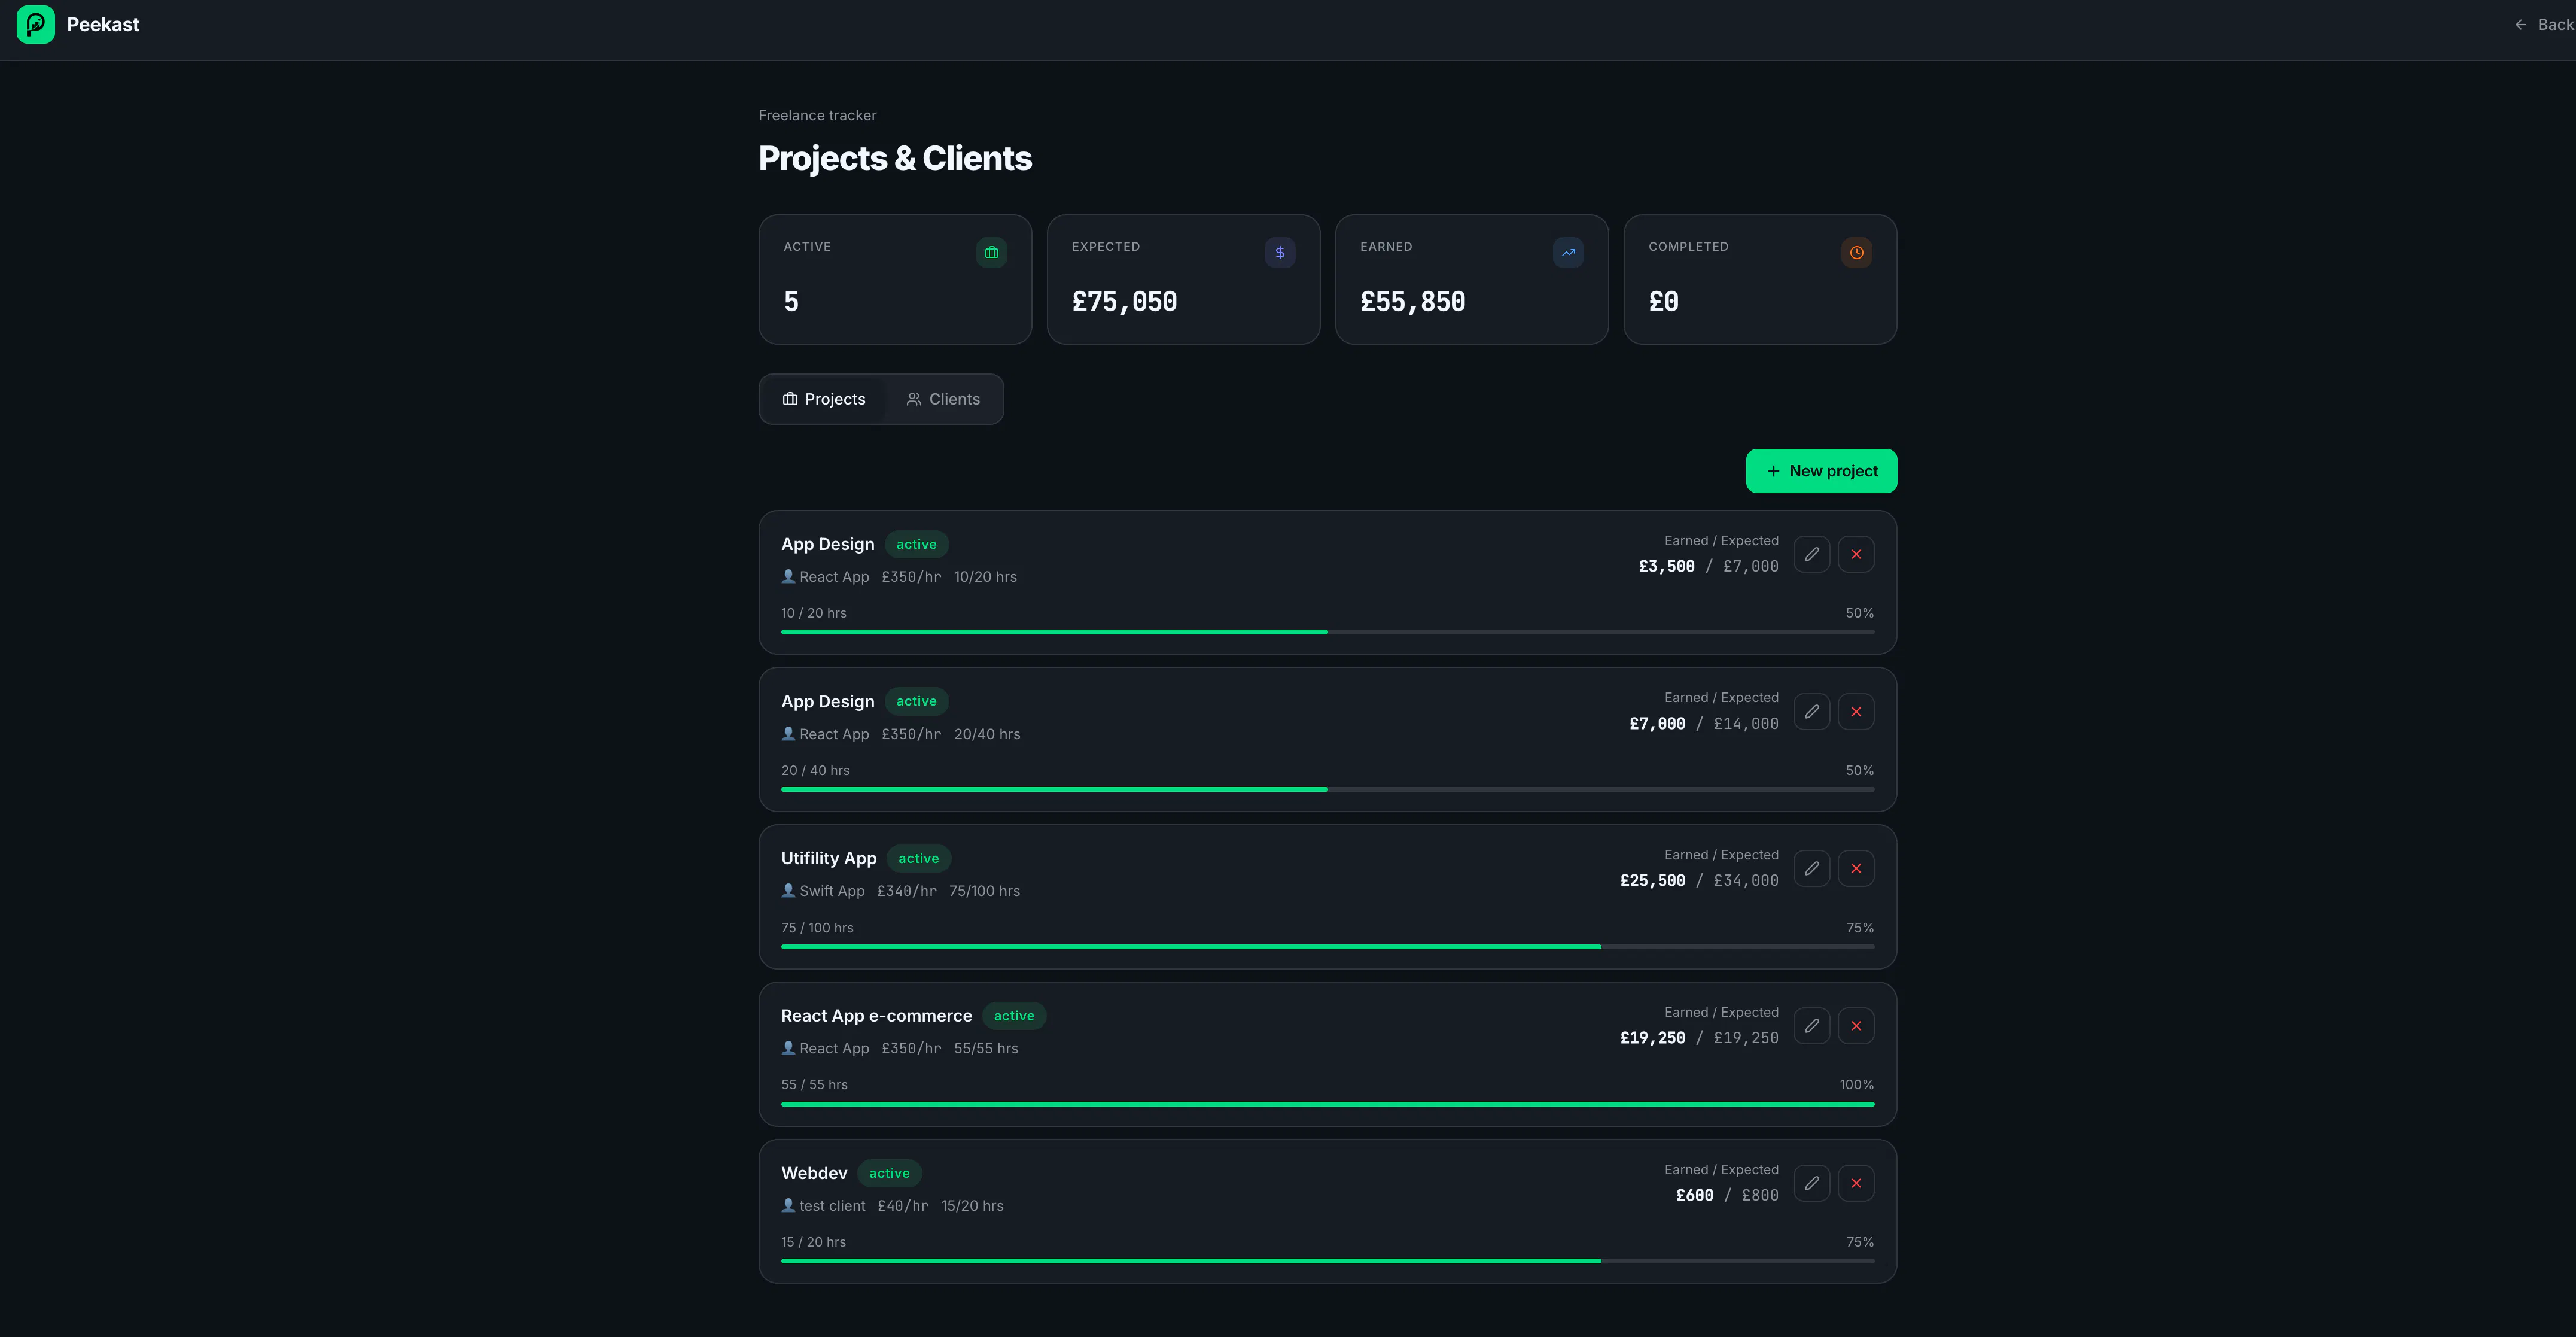Click the active badge on Webdev

click(x=889, y=1173)
